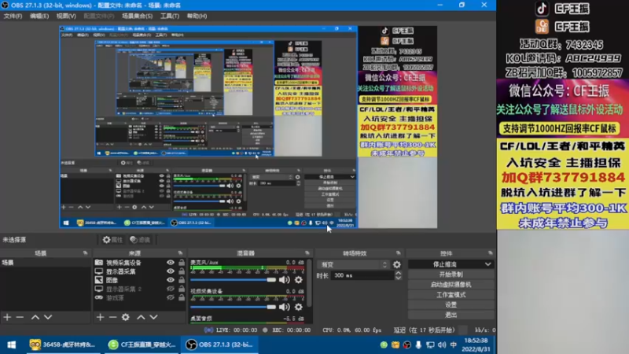Click the 时长 300 ms duration field
This screenshot has height=354, width=629.
point(362,276)
